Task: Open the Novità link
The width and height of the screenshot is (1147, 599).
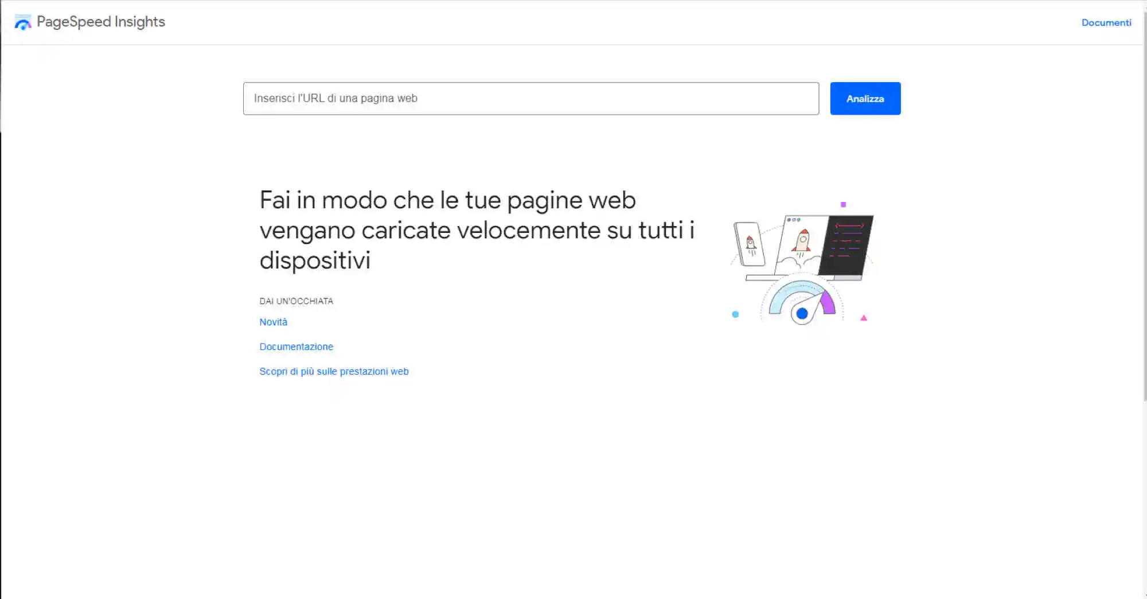Action: 273,322
